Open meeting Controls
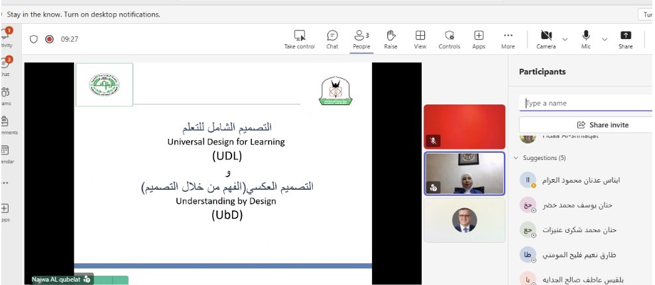This screenshot has height=285, width=655. pos(449,40)
